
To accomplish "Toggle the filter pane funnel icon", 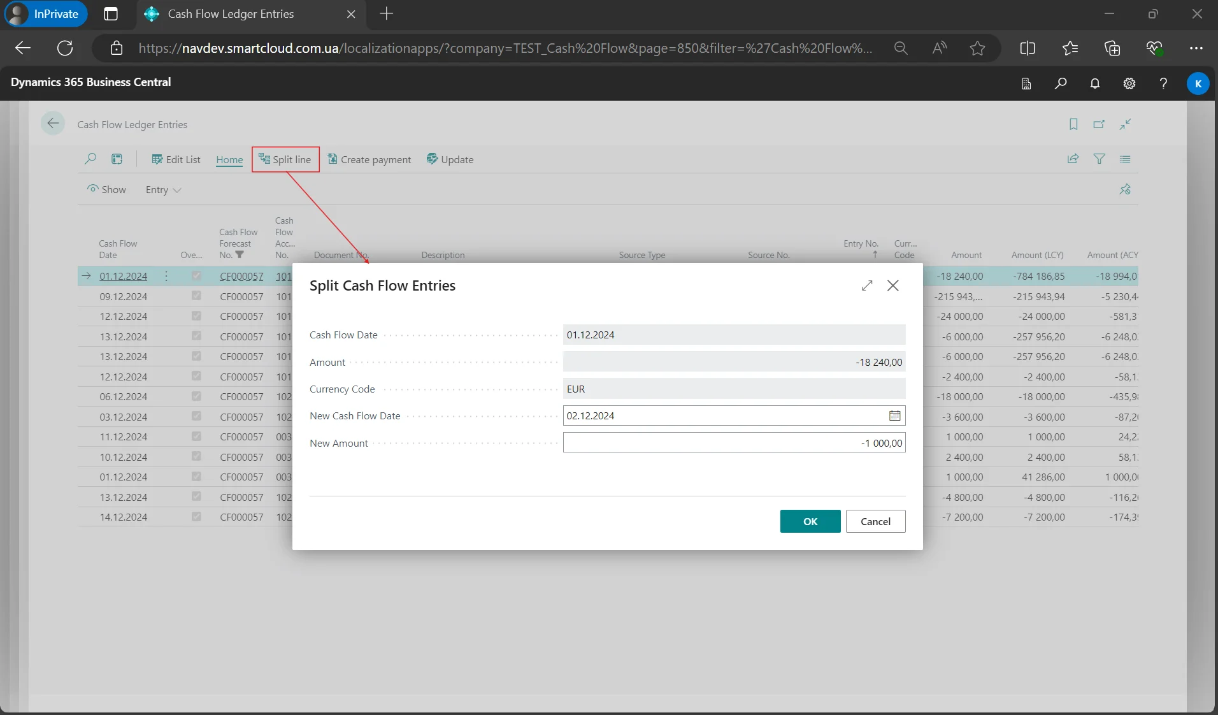I will pyautogui.click(x=1100, y=159).
